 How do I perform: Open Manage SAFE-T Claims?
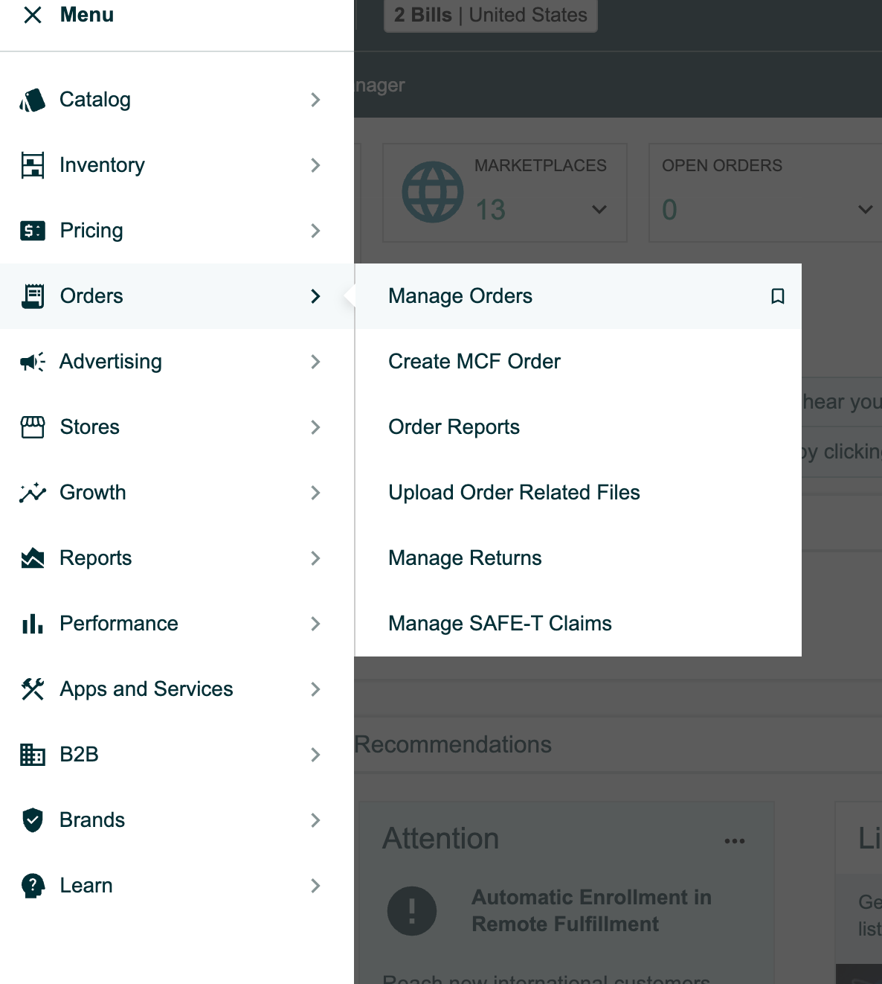500,624
